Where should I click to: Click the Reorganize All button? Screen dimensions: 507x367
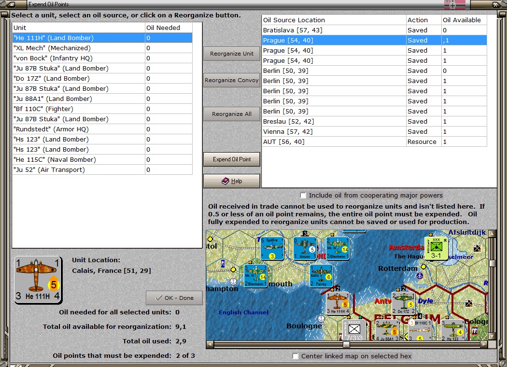click(232, 114)
